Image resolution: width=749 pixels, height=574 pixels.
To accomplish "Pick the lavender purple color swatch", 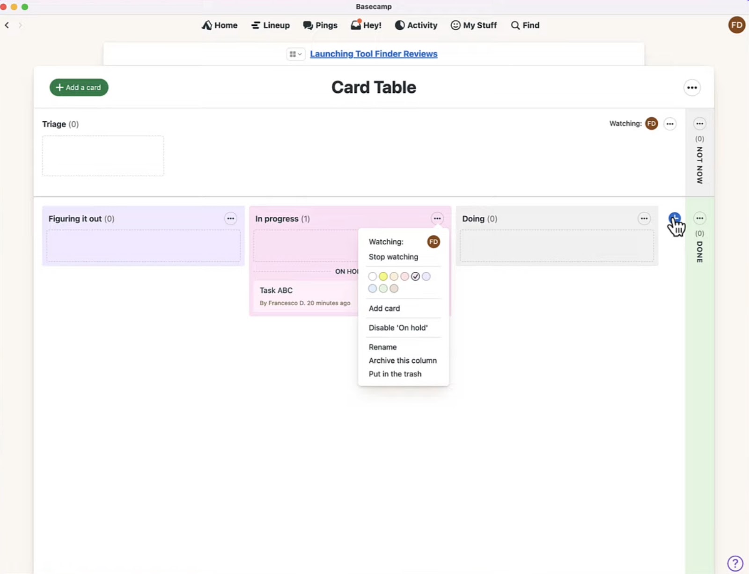I will (x=426, y=276).
